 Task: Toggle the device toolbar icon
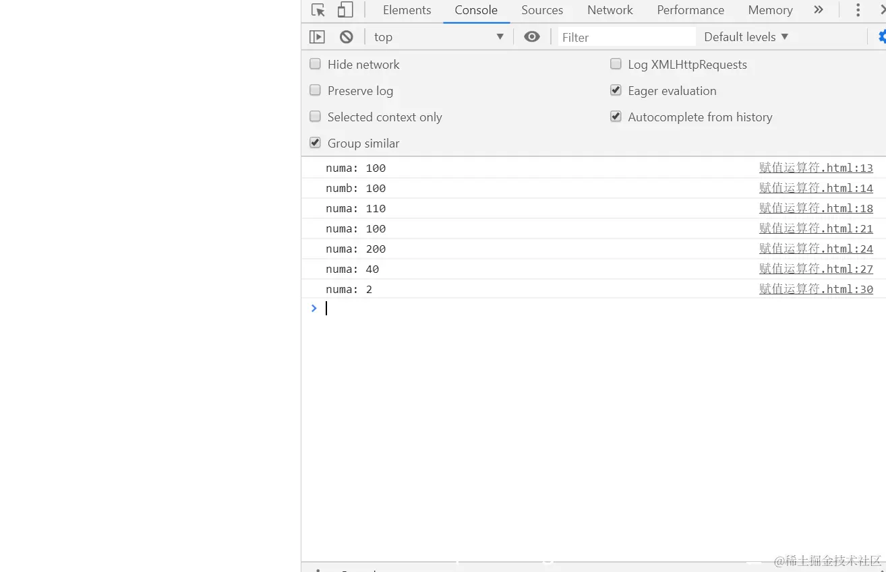pyautogui.click(x=345, y=10)
